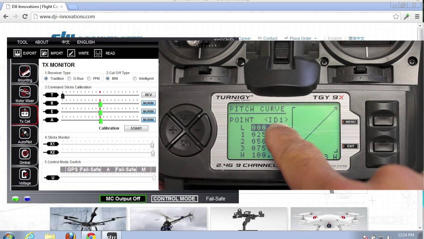
Task: Select the DJI-Innovations browser tab
Action: (34, 6)
